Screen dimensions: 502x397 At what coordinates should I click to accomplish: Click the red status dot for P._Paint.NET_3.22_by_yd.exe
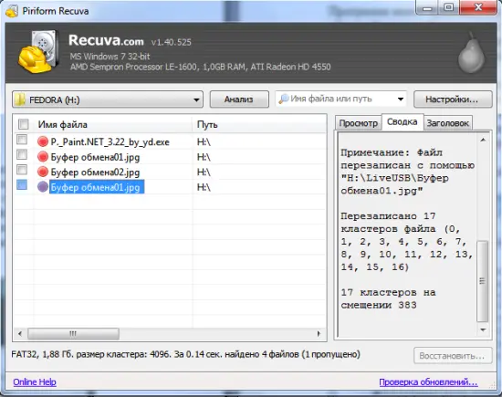43,141
